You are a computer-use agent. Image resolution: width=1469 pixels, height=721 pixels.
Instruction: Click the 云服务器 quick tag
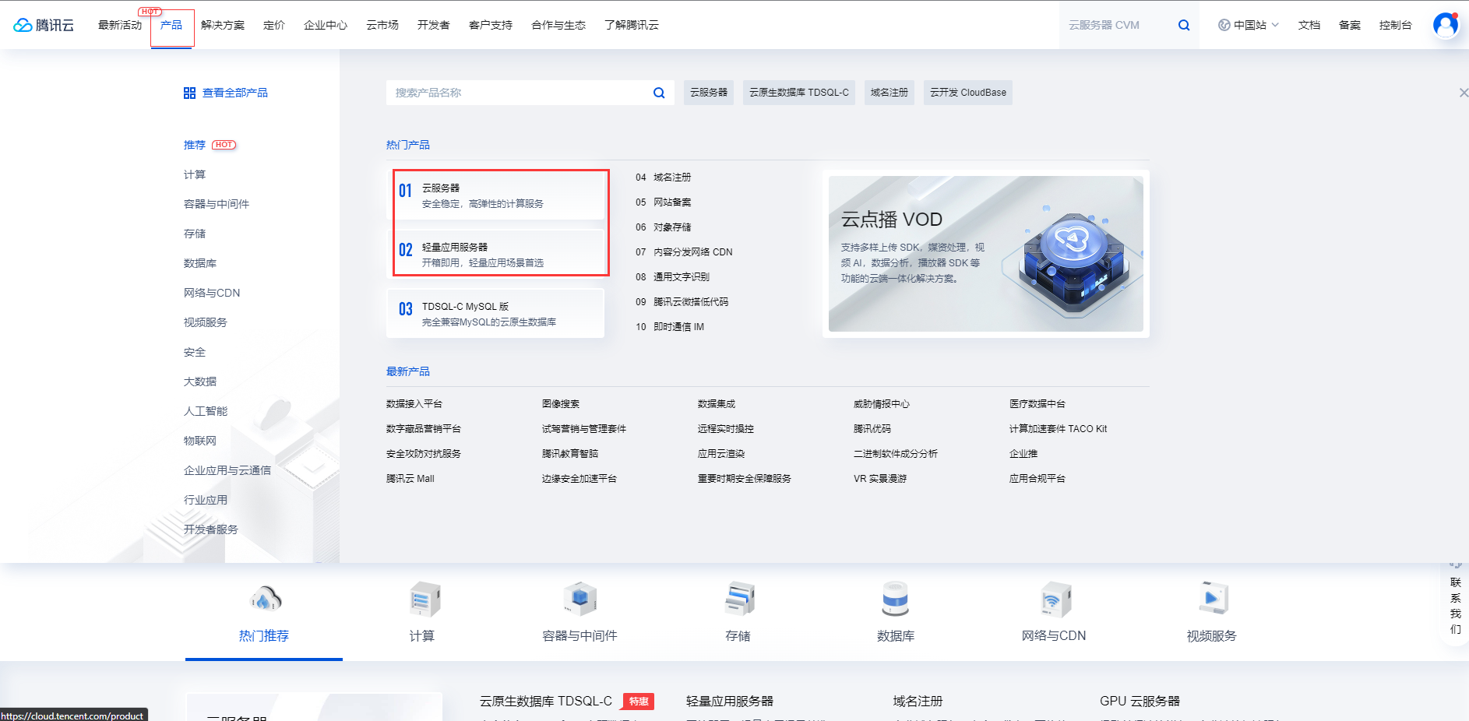709,93
